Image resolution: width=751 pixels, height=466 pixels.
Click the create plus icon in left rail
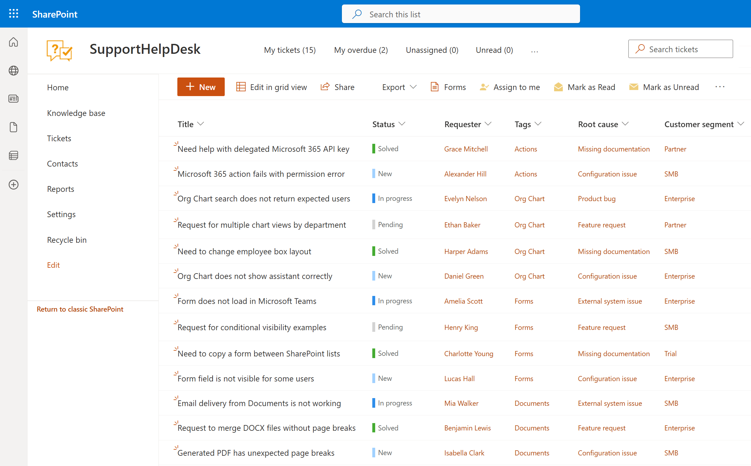click(x=13, y=184)
